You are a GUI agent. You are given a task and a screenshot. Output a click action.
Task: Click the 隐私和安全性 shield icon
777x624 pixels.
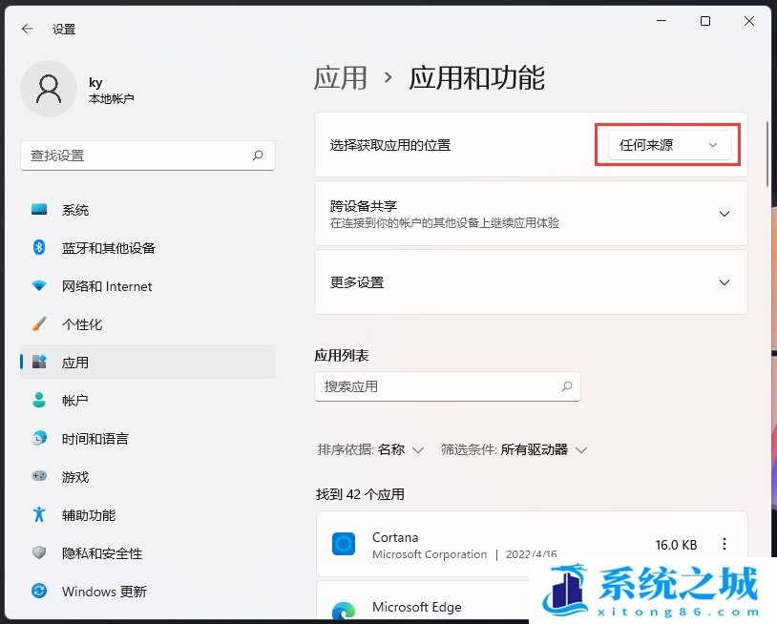[39, 553]
